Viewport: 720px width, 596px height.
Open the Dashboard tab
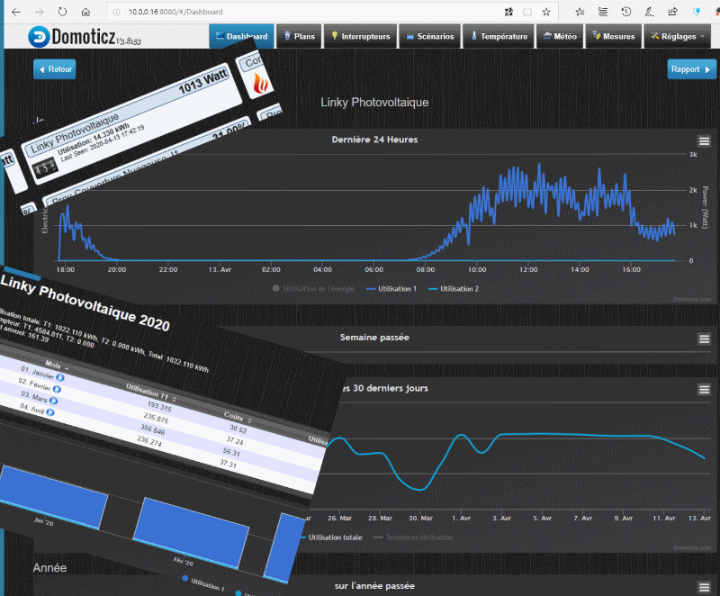[241, 36]
